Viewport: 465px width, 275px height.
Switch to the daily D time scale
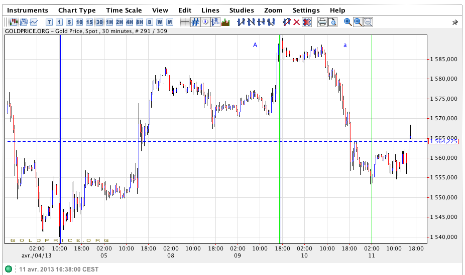point(150,22)
